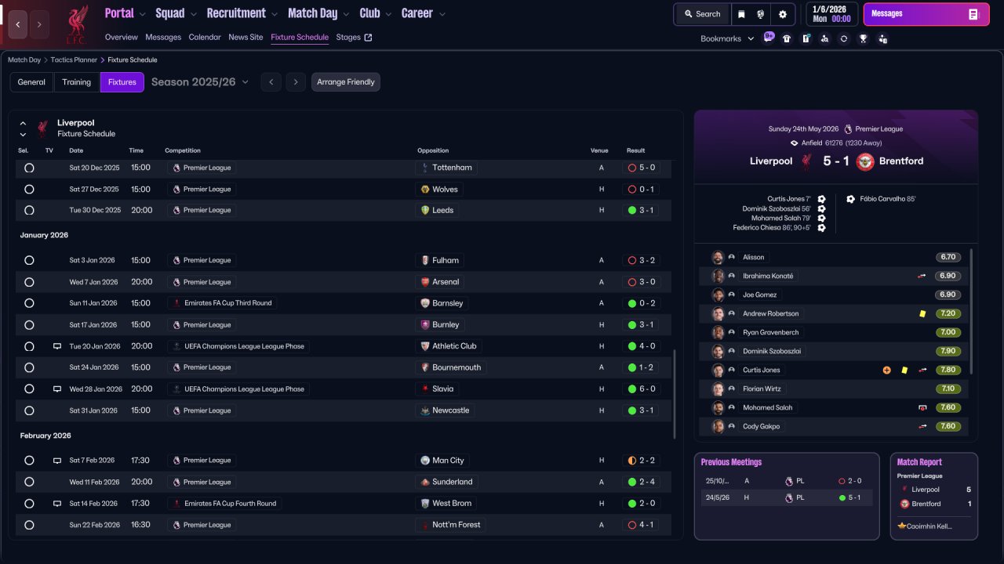The width and height of the screenshot is (1004, 564).
Task: Open the bookmark icon beside Search
Action: point(741,14)
